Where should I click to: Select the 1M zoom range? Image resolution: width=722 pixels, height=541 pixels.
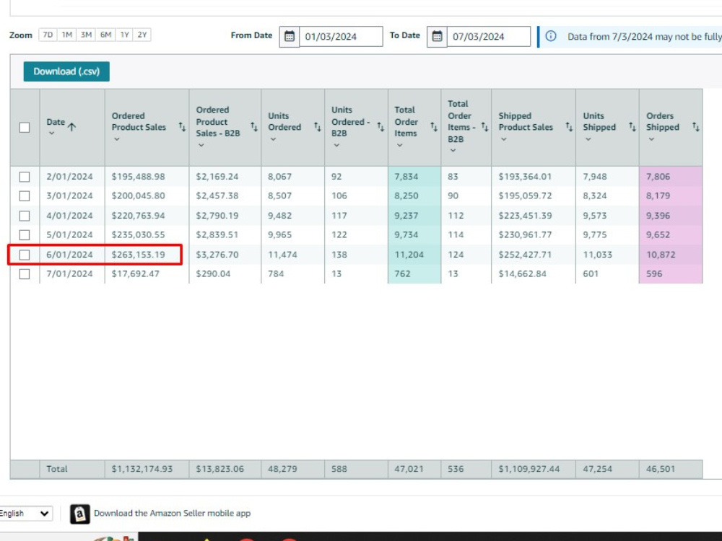pyautogui.click(x=66, y=35)
